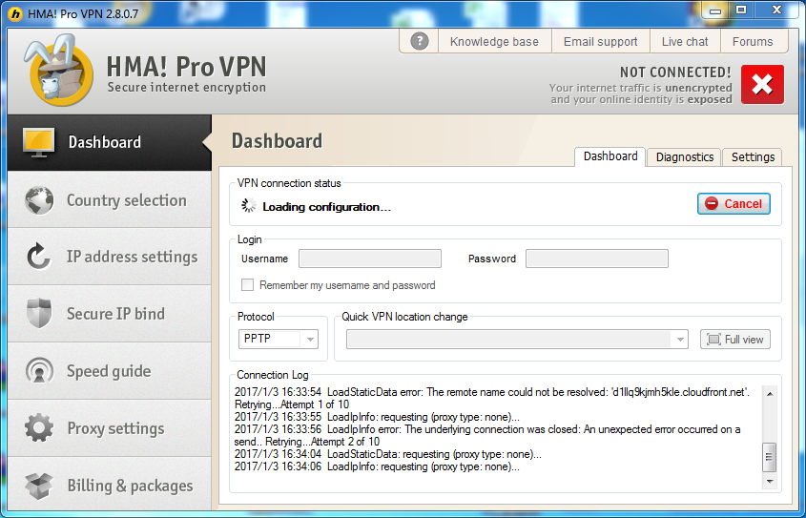Minimize the HMA Pro VPN window
This screenshot has width=806, height=518.
point(714,10)
